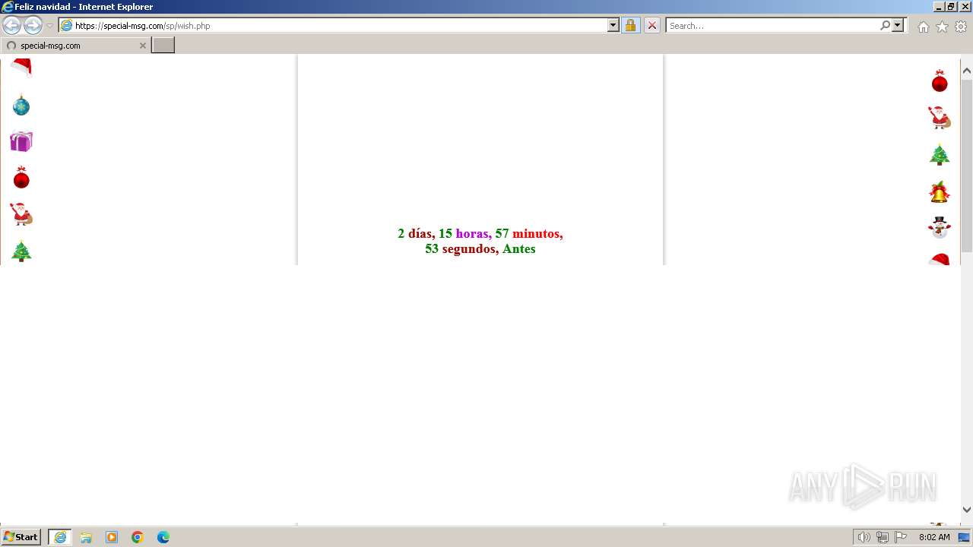
Task: Click the Christmas tree in right column
Action: 940,154
